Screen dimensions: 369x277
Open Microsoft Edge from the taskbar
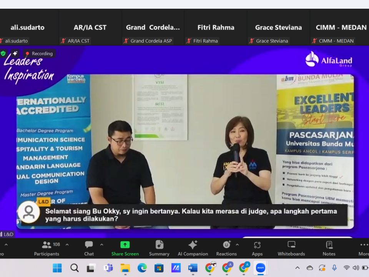click(x=142, y=268)
